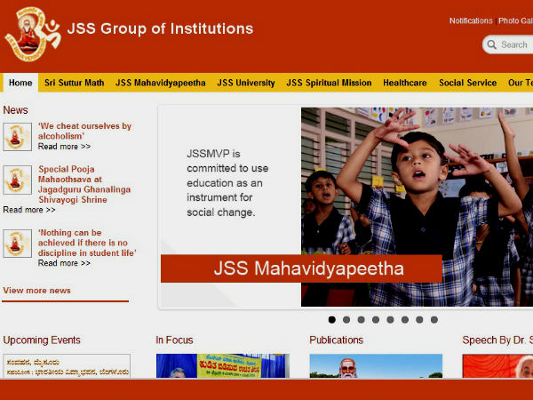Click the JSS Mahavidyapeetha slide banner
The width and height of the screenshot is (533, 400).
[301, 268]
